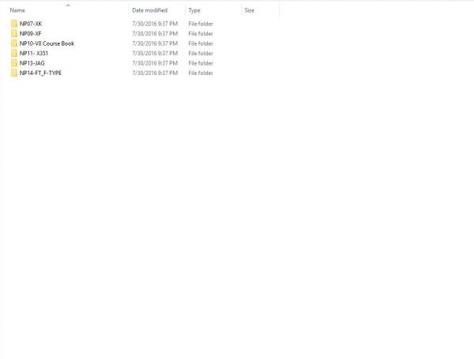This screenshot has width=474, height=359.
Task: Click the NP14-FT_F-TYPE folder icon
Action: 14,73
